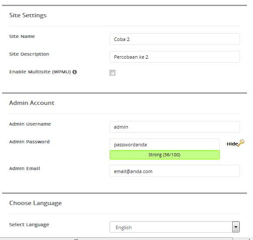Screen dimensions: 253x240
Task: Click the scrollbar right arrow button
Action: [x=250, y=239]
